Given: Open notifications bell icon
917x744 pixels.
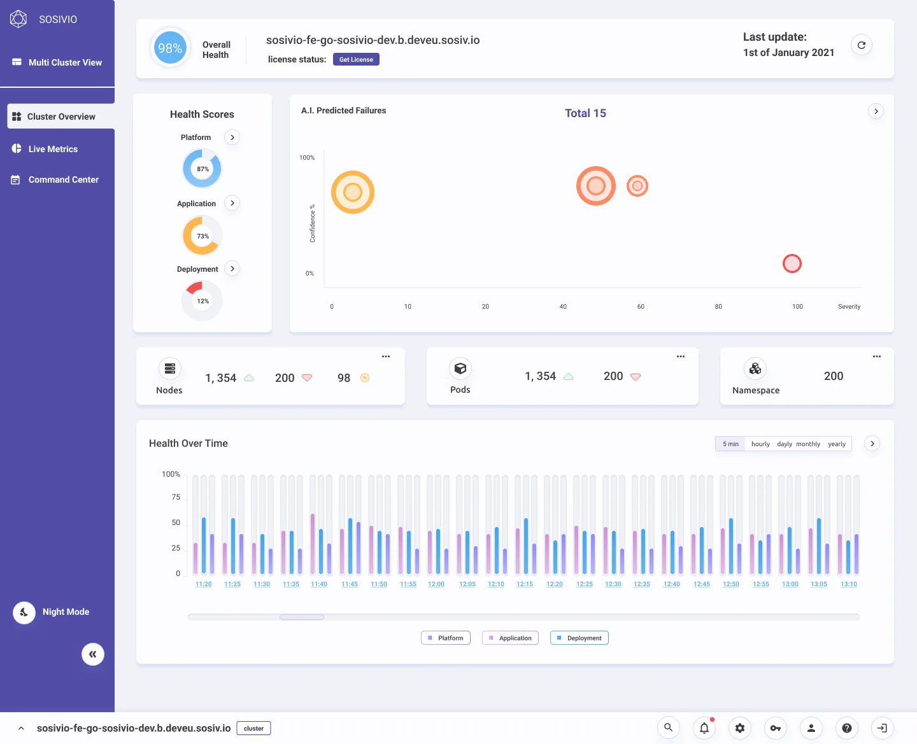Looking at the screenshot, I should 704,727.
